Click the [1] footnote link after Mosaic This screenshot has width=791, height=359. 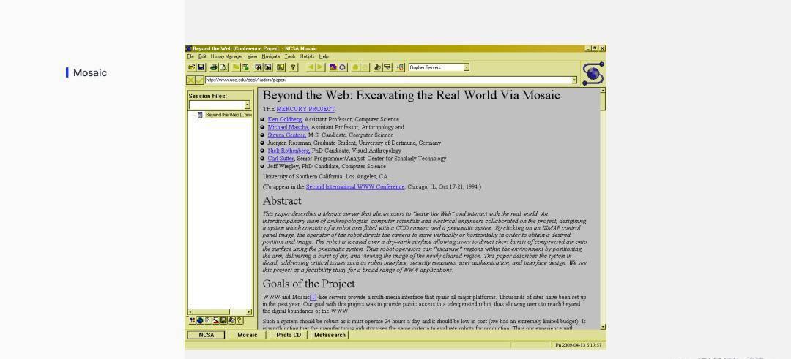point(313,297)
